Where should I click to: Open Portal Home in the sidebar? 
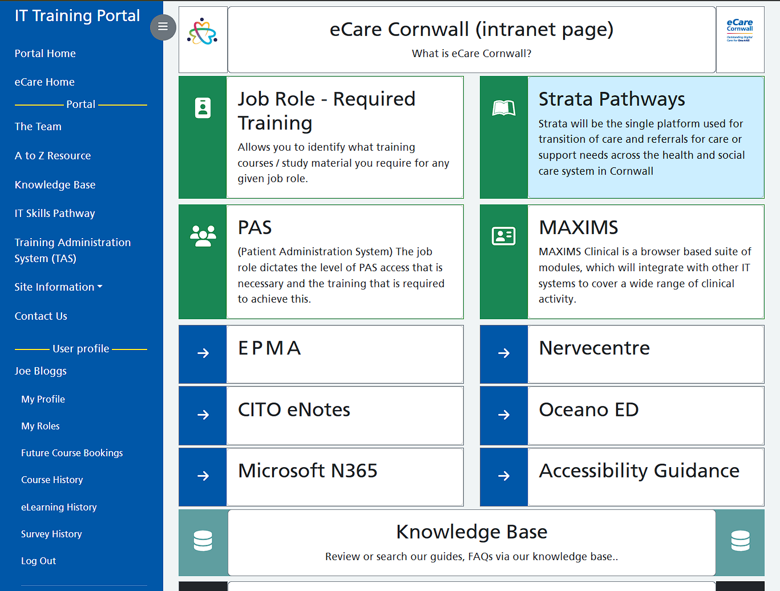coord(45,54)
